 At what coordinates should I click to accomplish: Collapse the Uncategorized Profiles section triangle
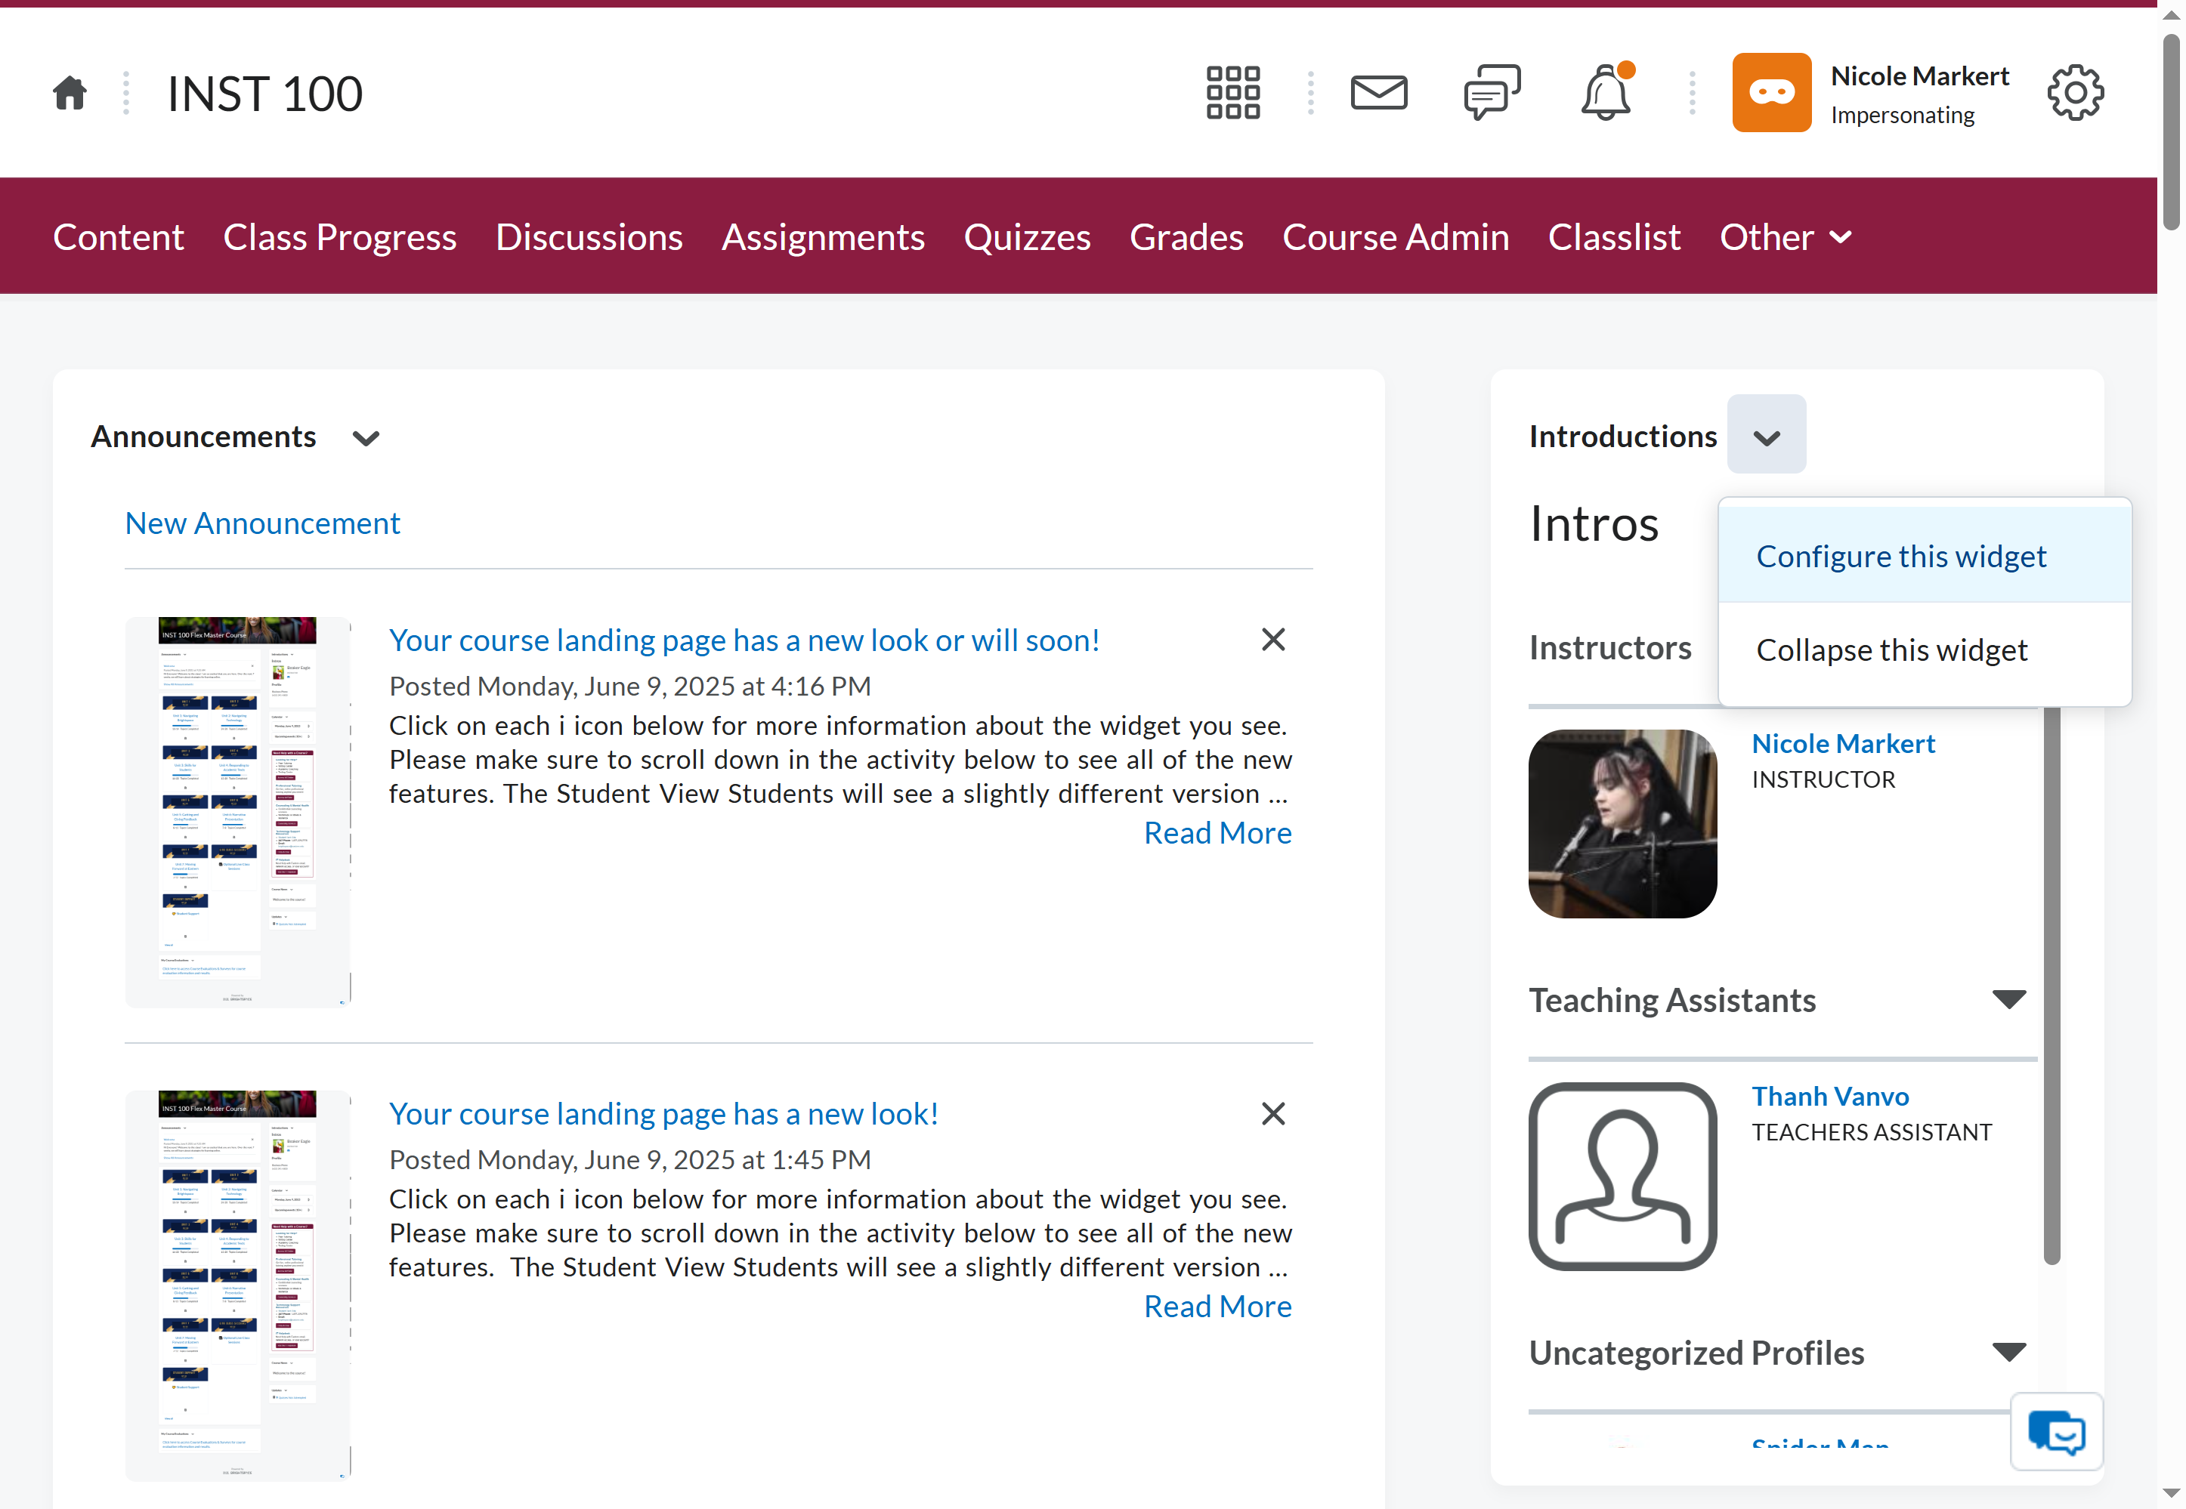click(2008, 1352)
